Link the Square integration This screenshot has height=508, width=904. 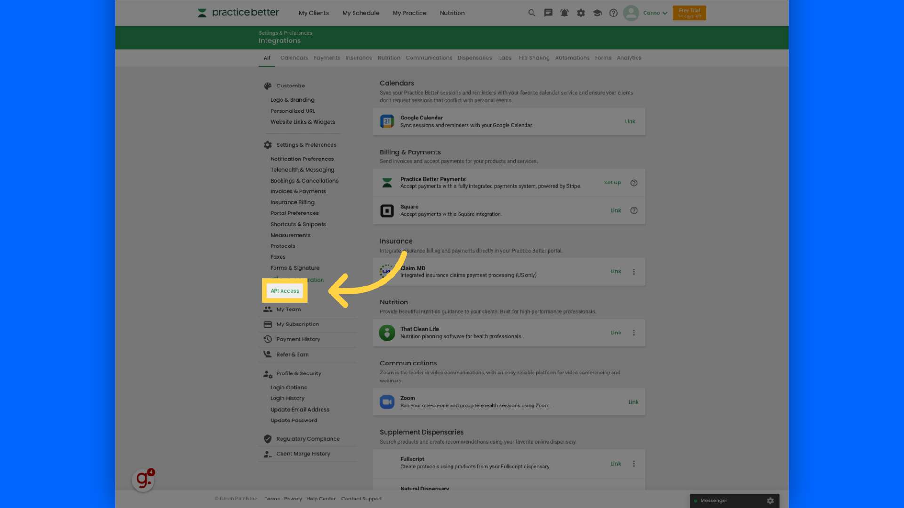pyautogui.click(x=615, y=210)
